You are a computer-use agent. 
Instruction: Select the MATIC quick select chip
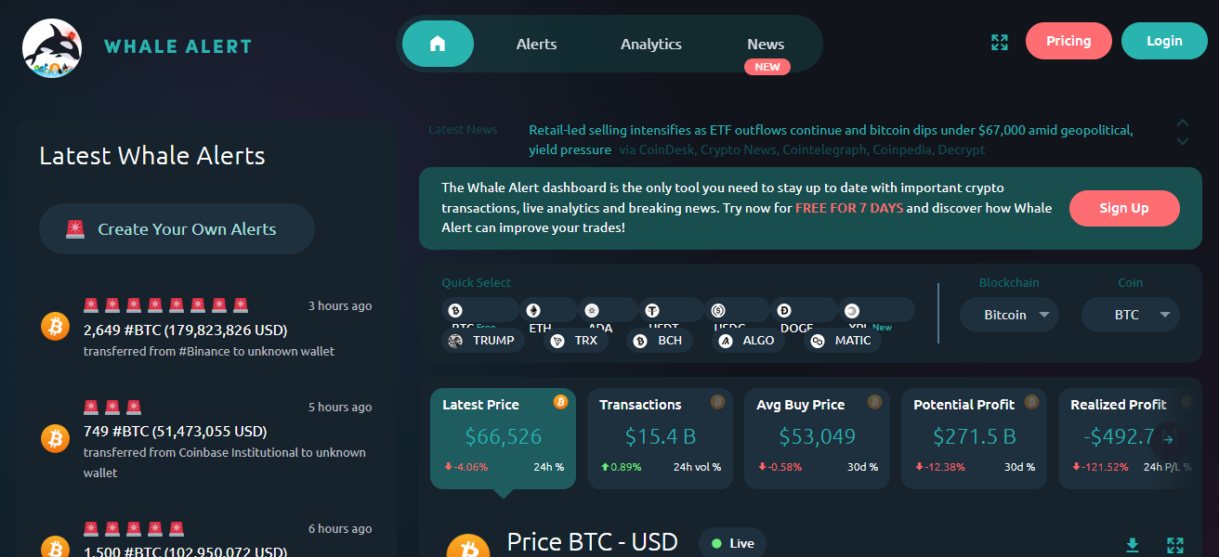point(842,341)
